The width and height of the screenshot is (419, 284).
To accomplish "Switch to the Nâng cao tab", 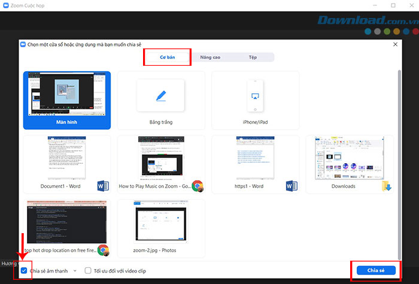I will coord(210,57).
